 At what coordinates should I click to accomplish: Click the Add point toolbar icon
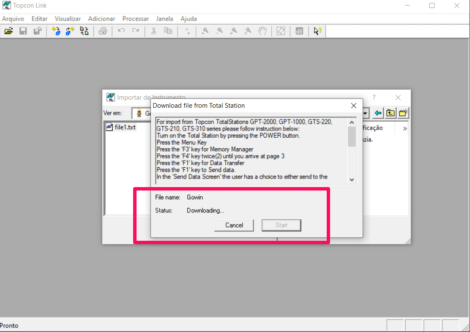tap(187, 31)
